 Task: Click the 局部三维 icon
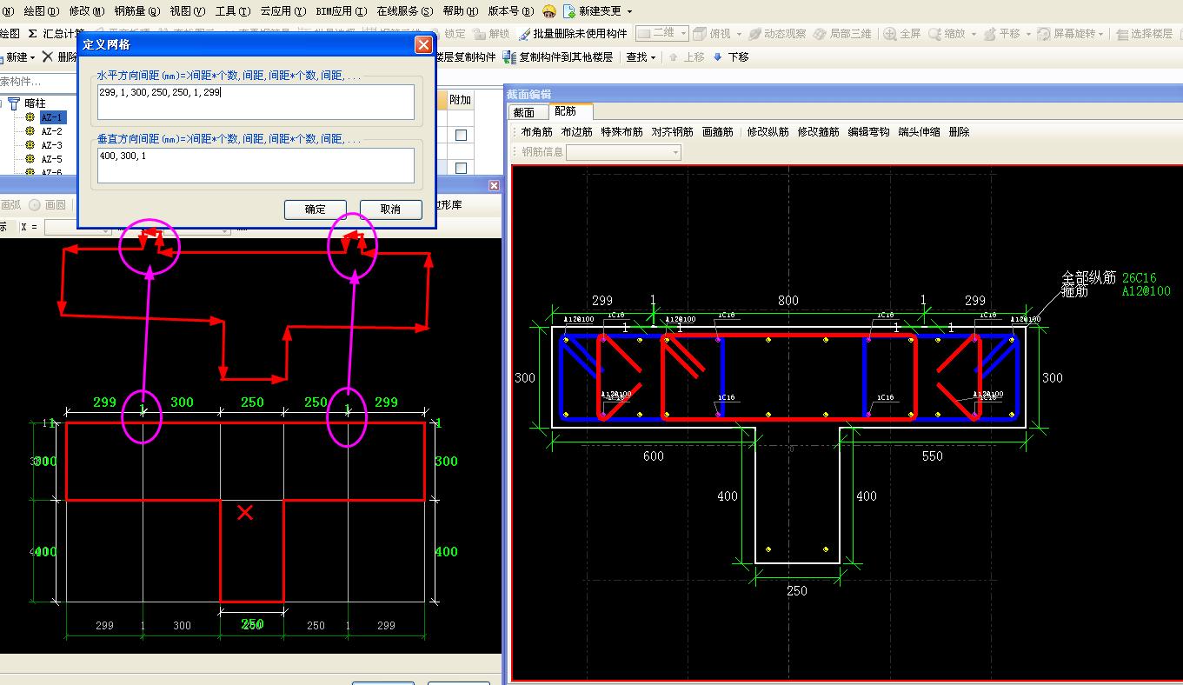pyautogui.click(x=820, y=34)
